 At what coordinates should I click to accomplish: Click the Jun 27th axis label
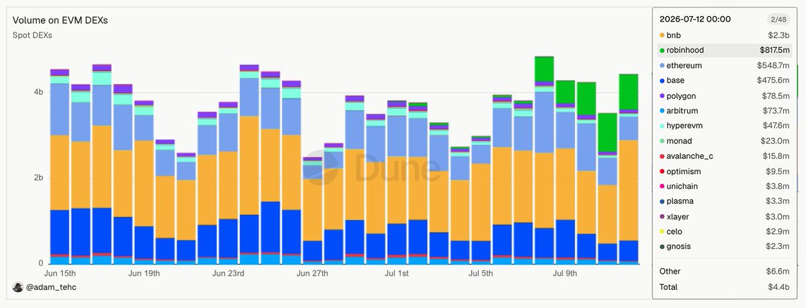coord(312,274)
